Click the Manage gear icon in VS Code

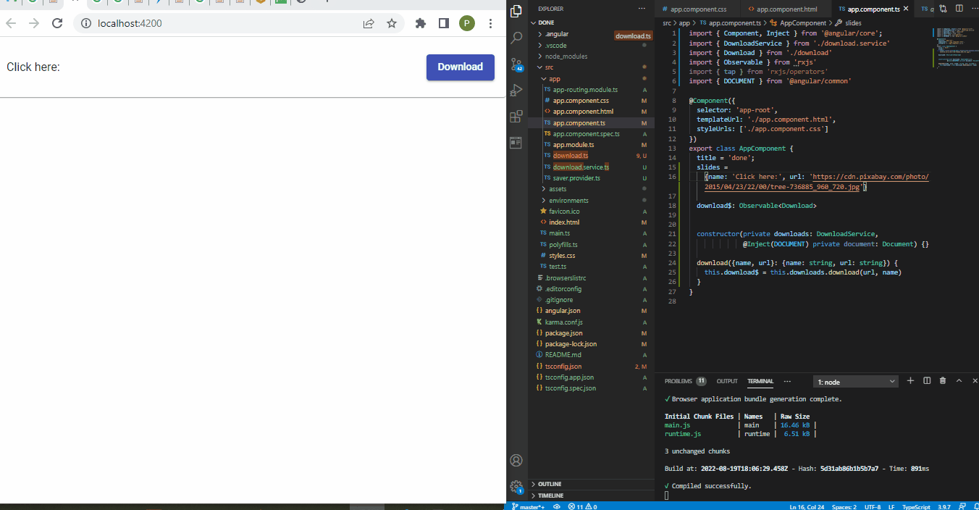516,487
